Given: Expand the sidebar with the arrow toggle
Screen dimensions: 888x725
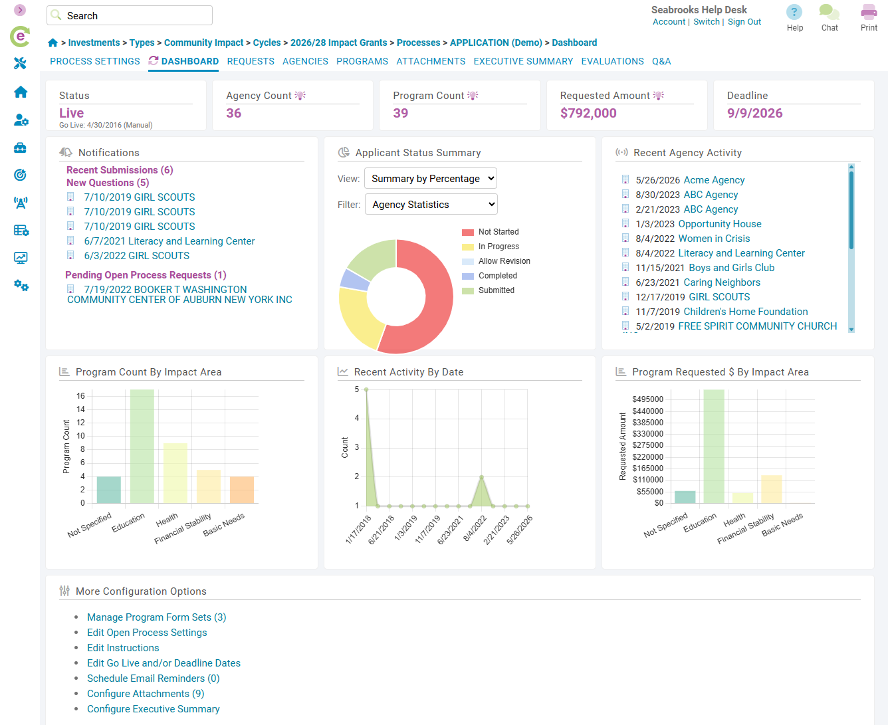Looking at the screenshot, I should point(20,10).
